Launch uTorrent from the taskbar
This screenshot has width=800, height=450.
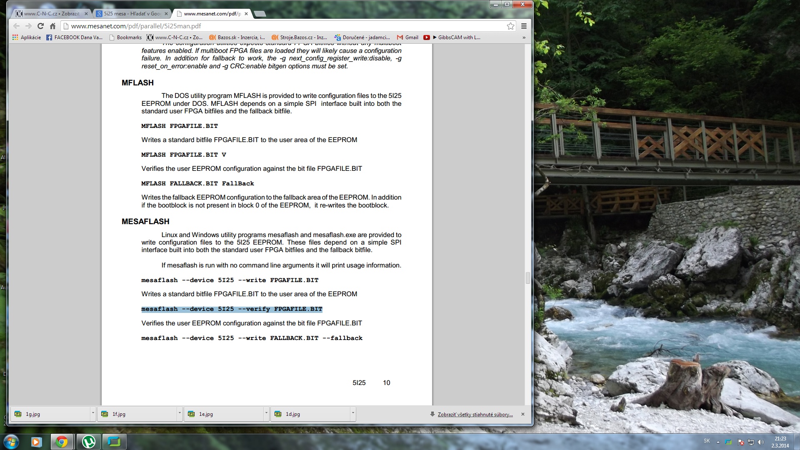tap(88, 442)
